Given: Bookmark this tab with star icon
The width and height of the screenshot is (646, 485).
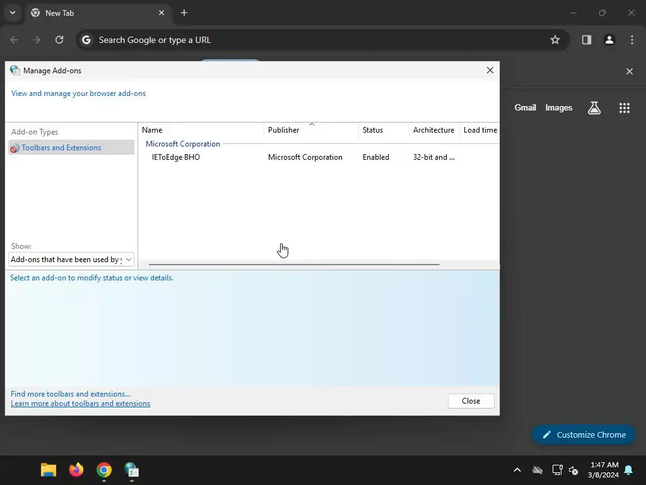Looking at the screenshot, I should point(555,40).
